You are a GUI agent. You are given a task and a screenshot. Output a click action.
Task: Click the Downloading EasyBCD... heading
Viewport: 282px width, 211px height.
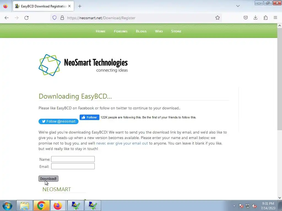75,96
